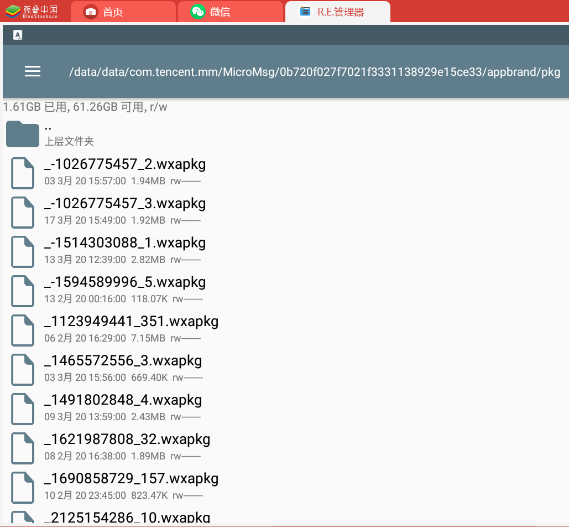Image resolution: width=569 pixels, height=527 pixels.
Task: Select file _1621987808_32.wxapkg
Action: [127, 439]
